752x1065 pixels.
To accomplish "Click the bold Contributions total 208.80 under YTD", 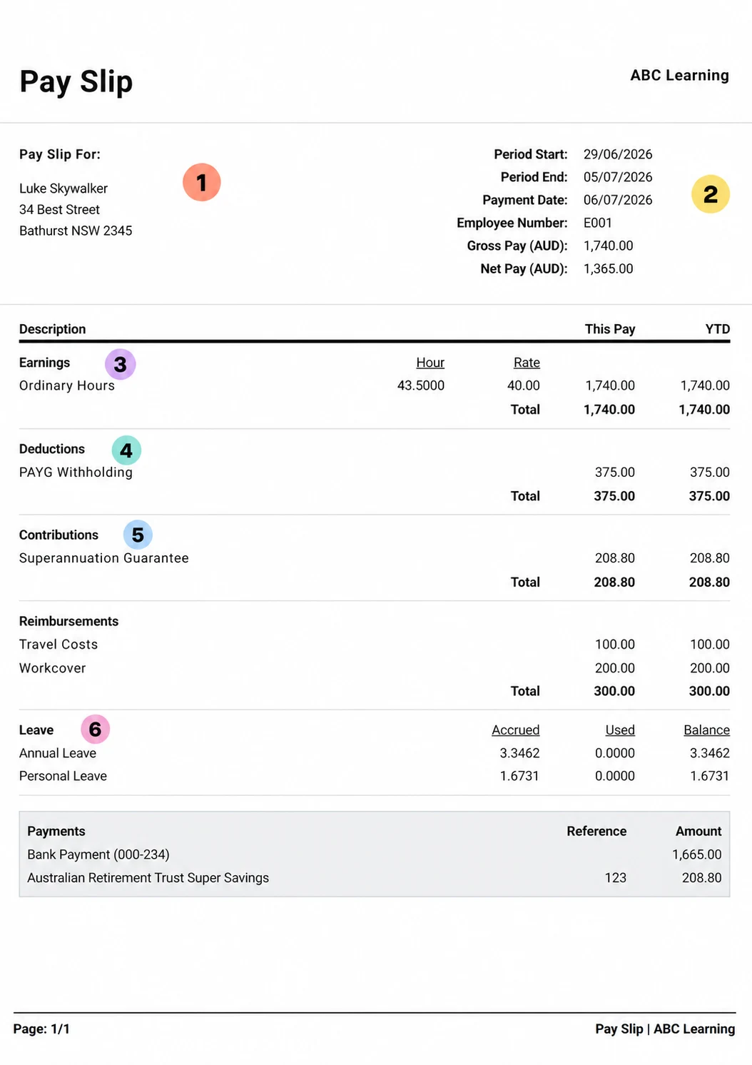I will tap(709, 582).
